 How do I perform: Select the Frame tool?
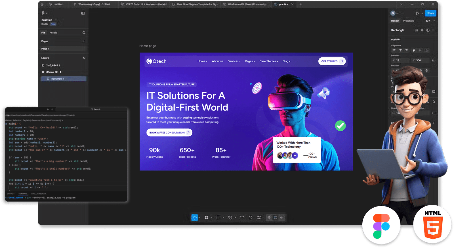(x=207, y=218)
